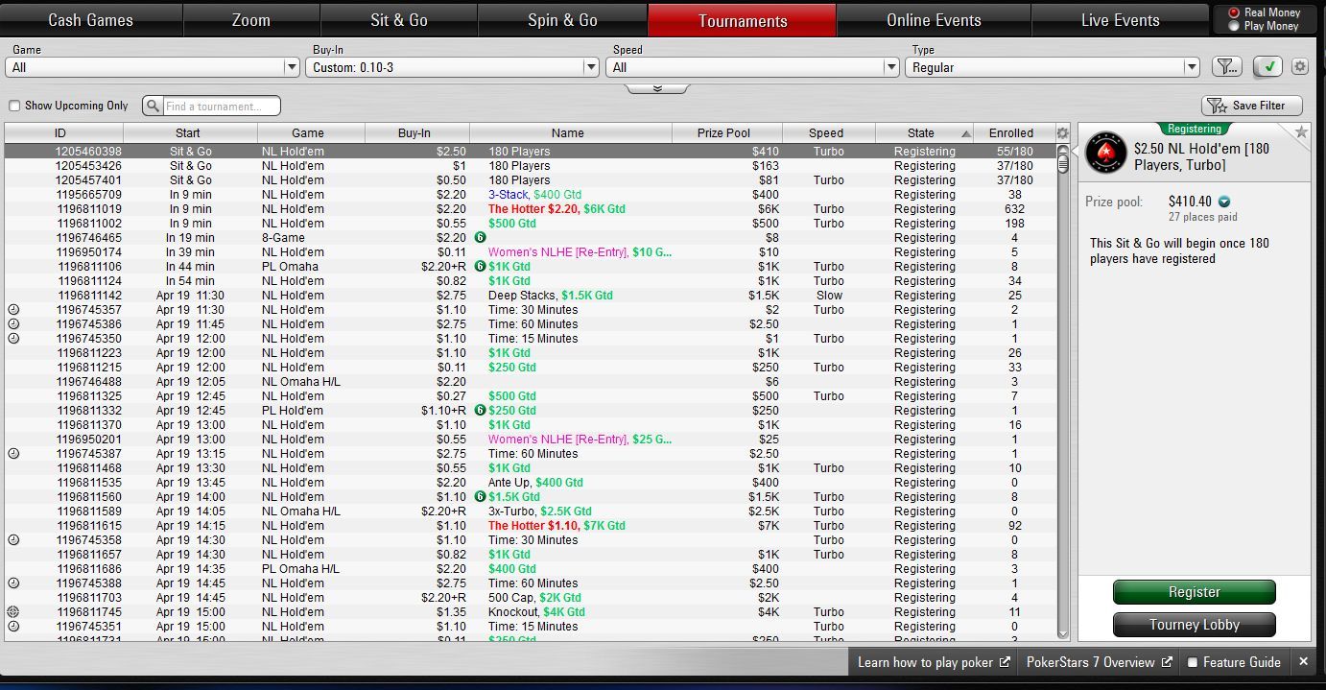Open filter settings gear beside the checkmark

(1300, 66)
